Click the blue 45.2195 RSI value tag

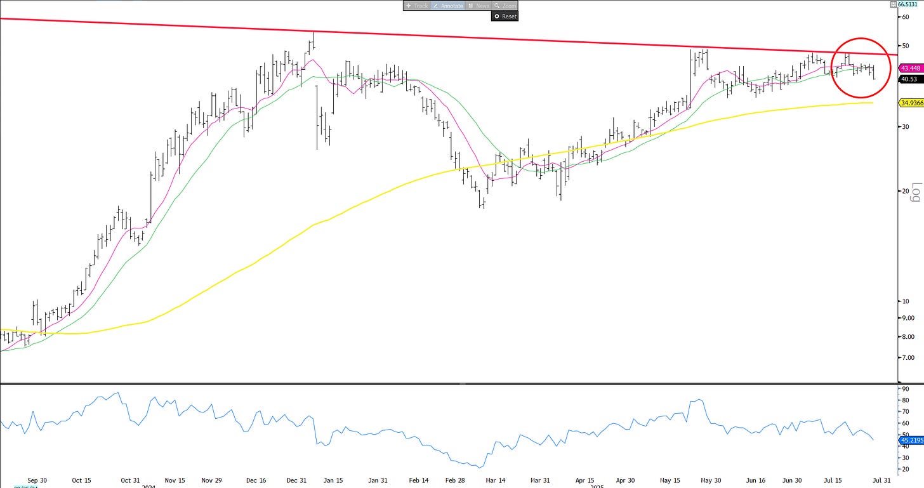click(911, 439)
